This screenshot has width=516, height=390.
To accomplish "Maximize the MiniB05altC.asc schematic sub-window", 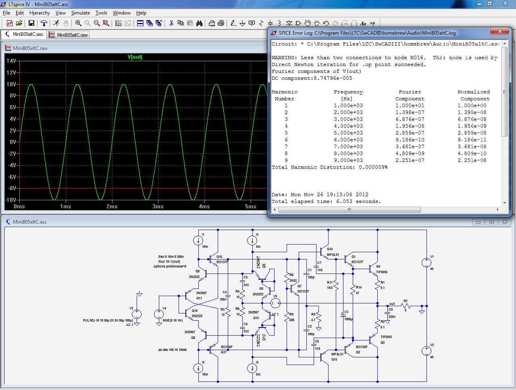I will (491, 222).
